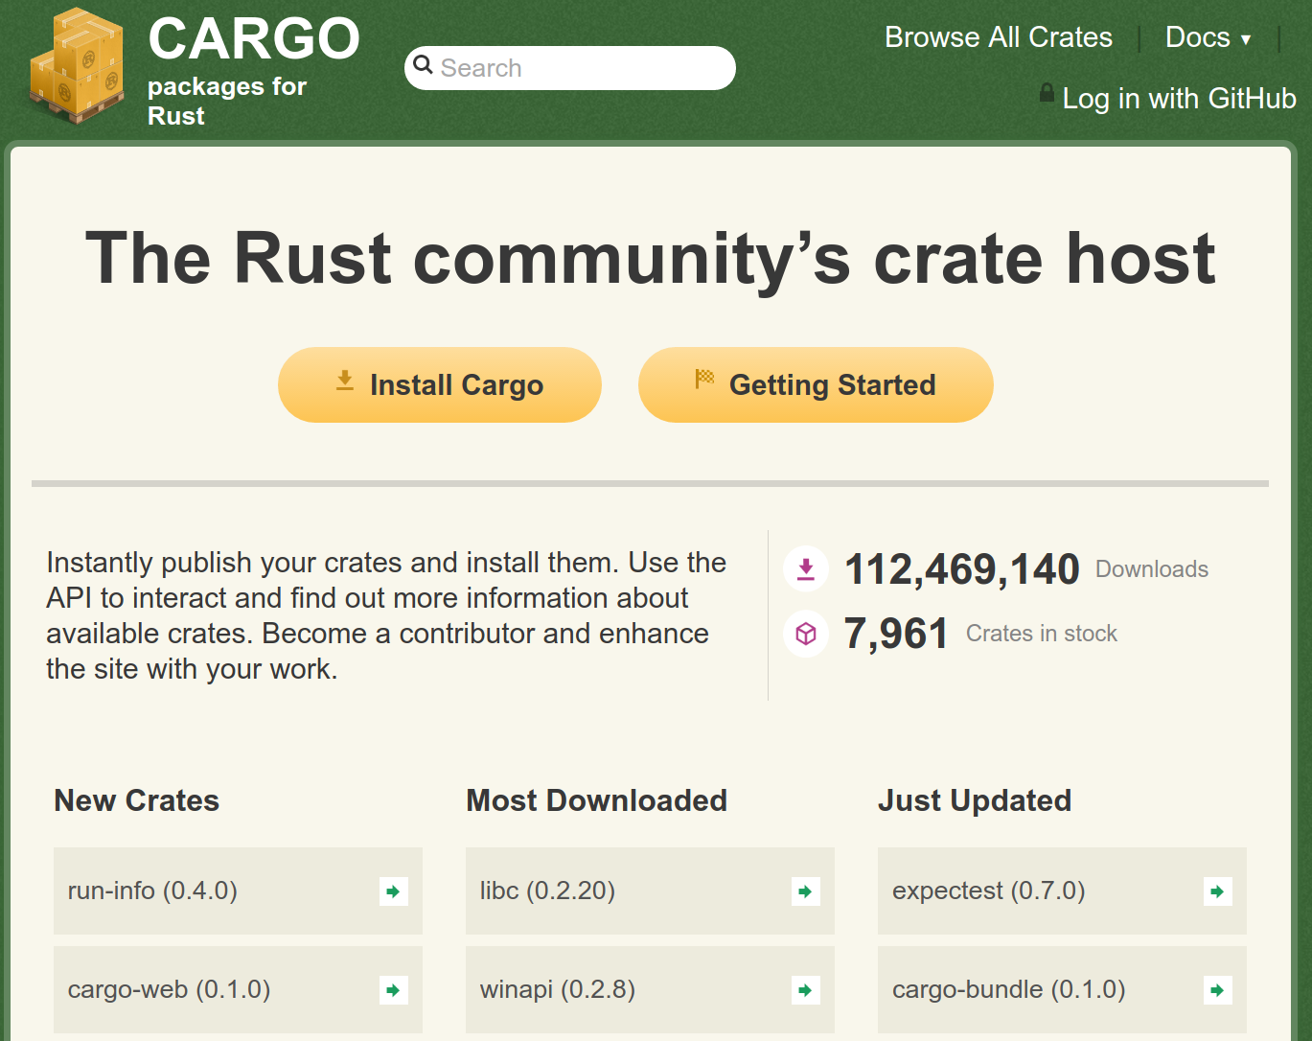Click the 112,469,140 downloads number
This screenshot has height=1041, width=1312.
point(961,569)
